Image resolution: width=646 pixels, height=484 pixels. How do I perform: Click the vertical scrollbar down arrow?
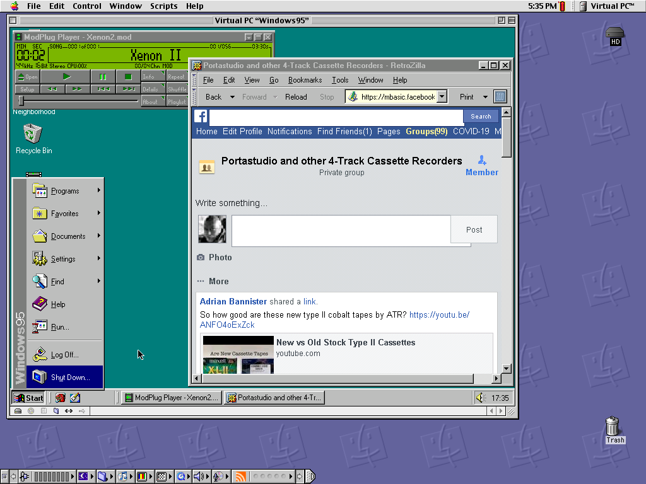point(507,368)
